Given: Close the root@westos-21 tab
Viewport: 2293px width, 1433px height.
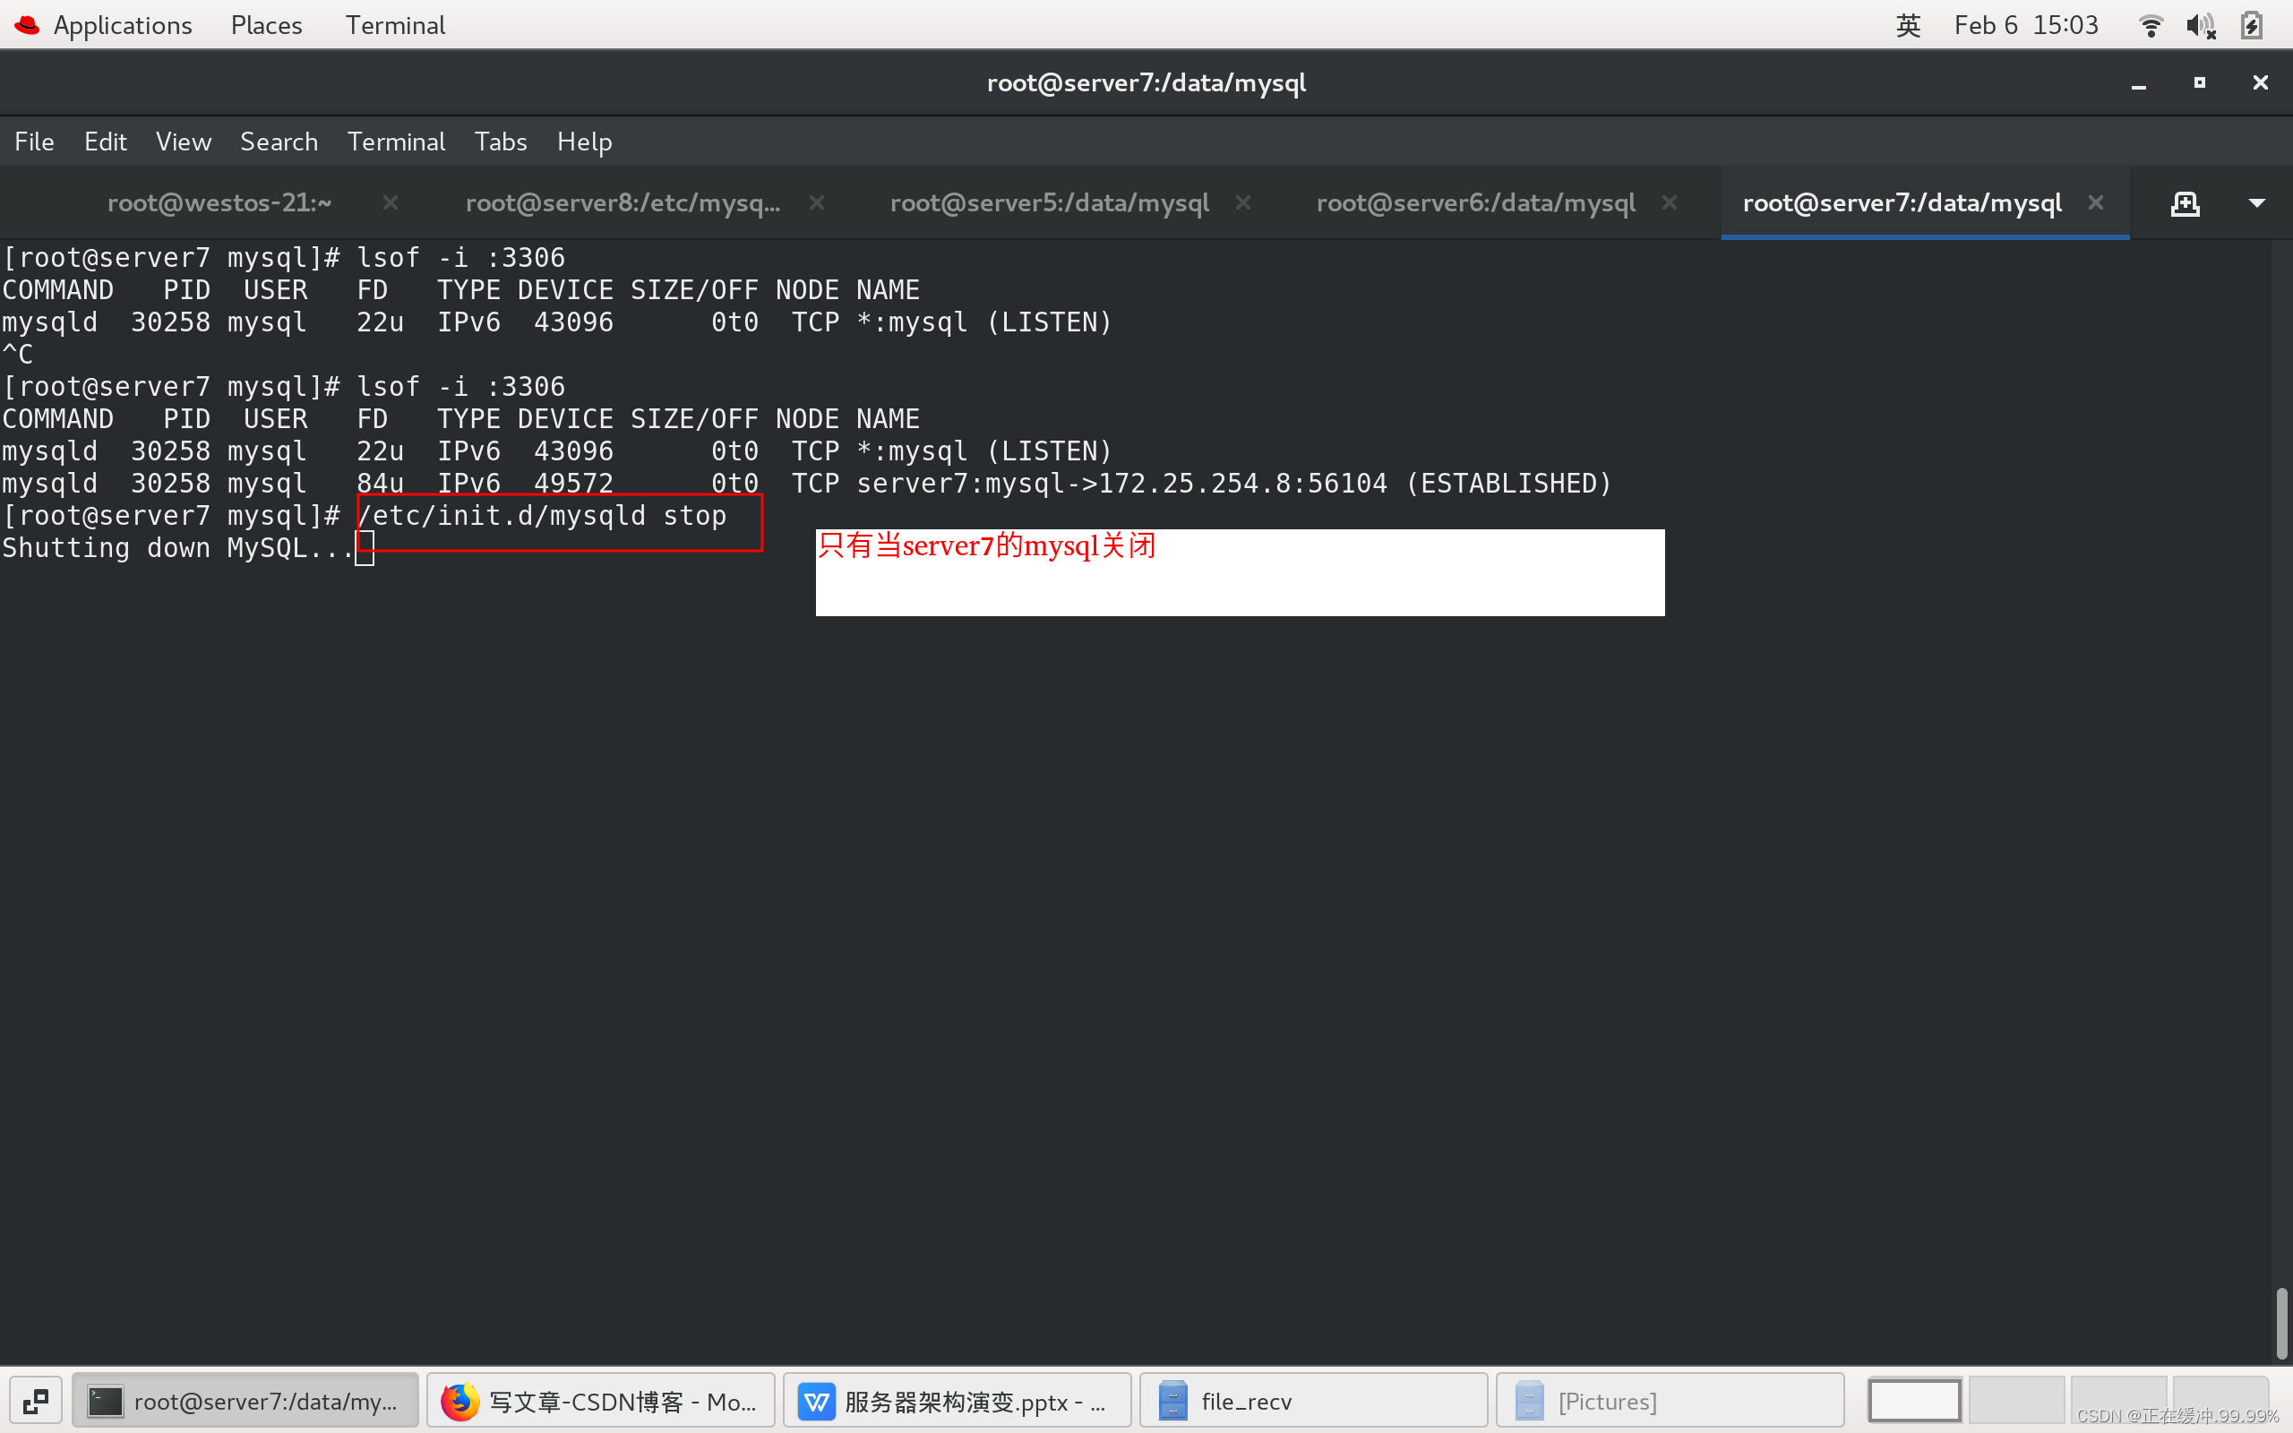Looking at the screenshot, I should coord(390,202).
